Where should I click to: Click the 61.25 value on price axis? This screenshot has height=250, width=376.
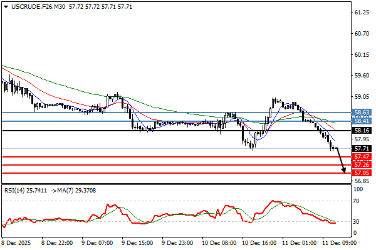click(x=360, y=12)
